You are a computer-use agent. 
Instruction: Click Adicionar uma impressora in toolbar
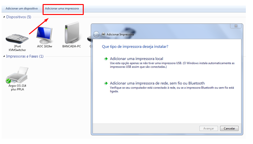62,8
